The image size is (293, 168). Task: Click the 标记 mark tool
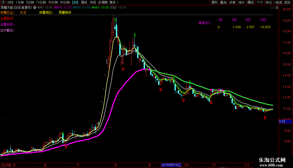coord(269,2)
